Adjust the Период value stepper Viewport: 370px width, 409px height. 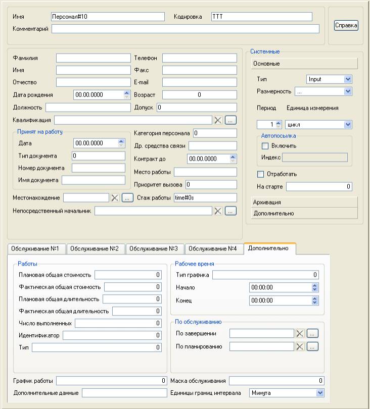pos(279,125)
